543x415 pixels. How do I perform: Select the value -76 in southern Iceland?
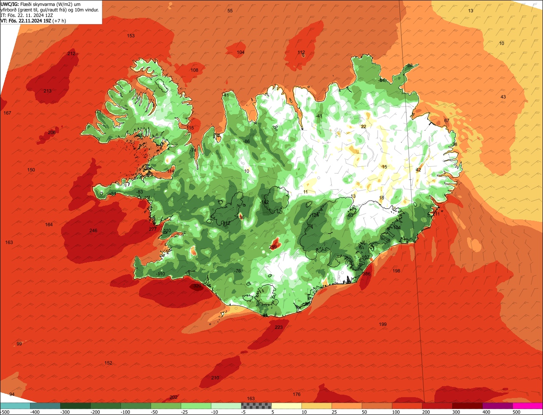point(238,271)
